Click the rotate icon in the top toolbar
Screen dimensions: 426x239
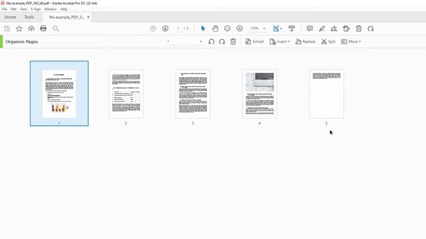[x=371, y=29]
